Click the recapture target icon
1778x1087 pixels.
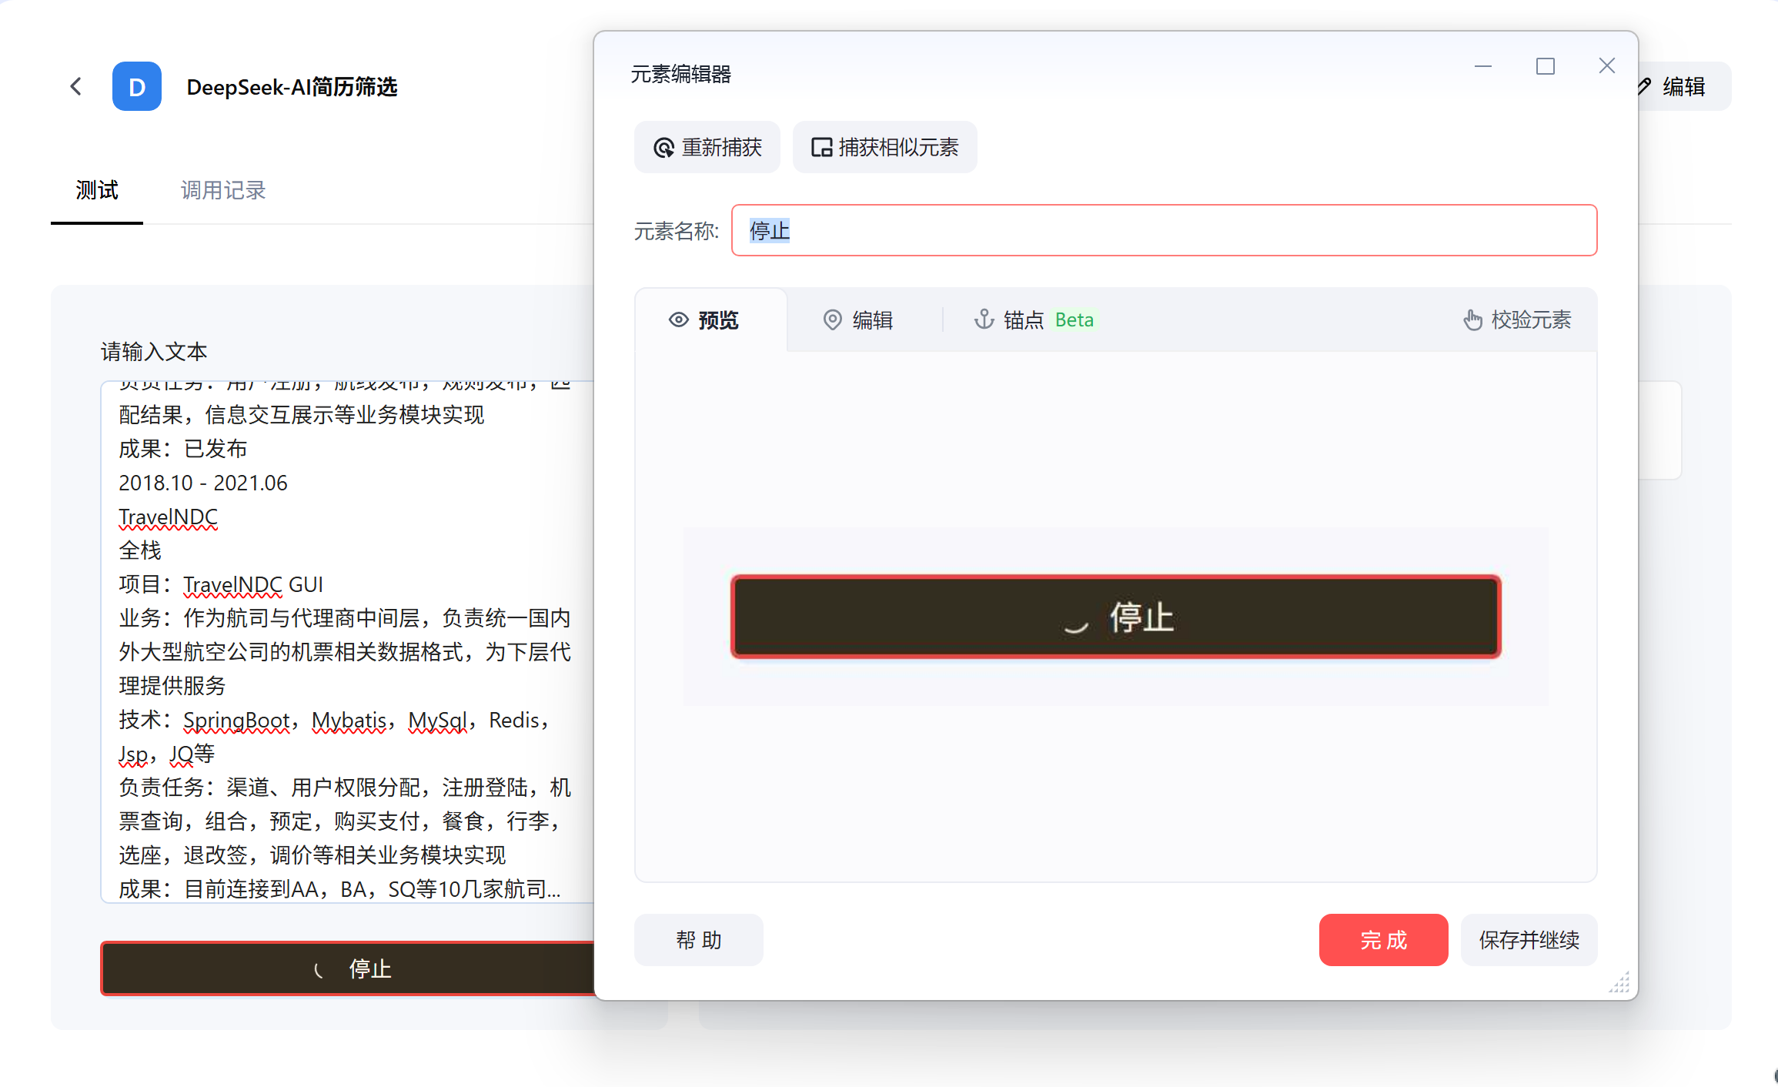coord(663,148)
